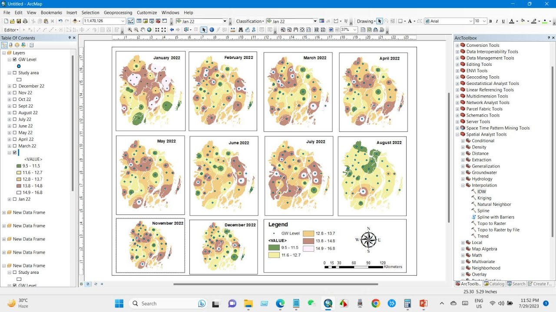556x312 pixels.
Task: Click the 9.5 - 11.5 green symbol swatch
Action: click(x=19, y=166)
